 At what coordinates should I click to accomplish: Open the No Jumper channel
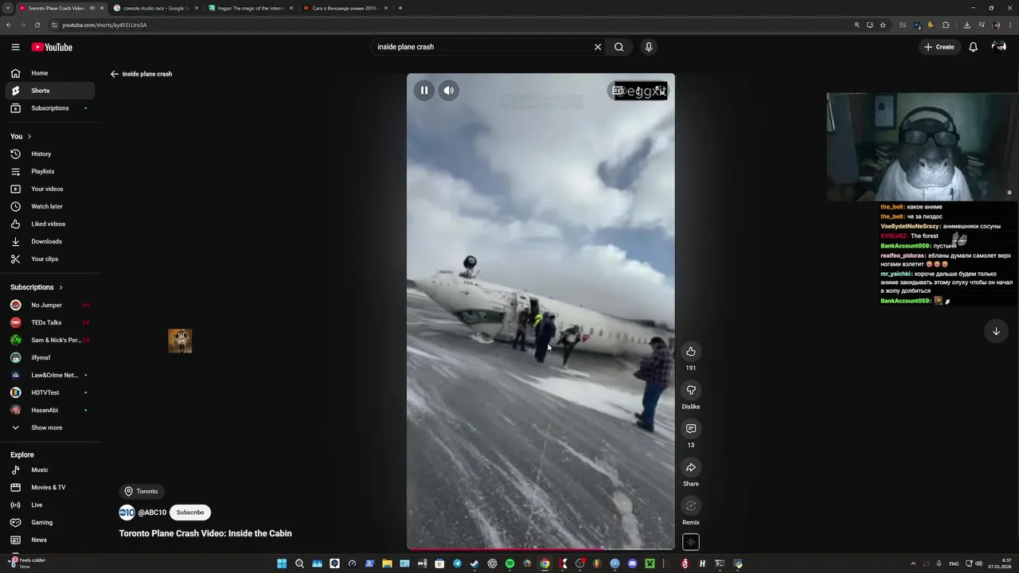pos(50,305)
